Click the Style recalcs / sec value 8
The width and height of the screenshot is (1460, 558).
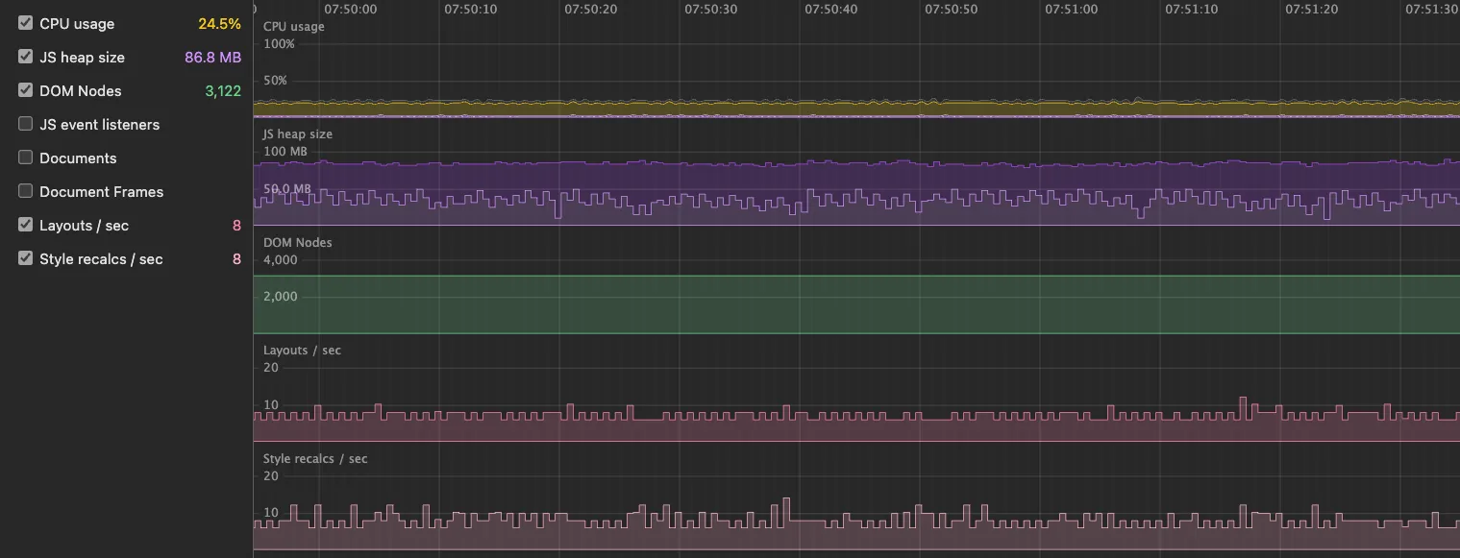pyautogui.click(x=236, y=259)
